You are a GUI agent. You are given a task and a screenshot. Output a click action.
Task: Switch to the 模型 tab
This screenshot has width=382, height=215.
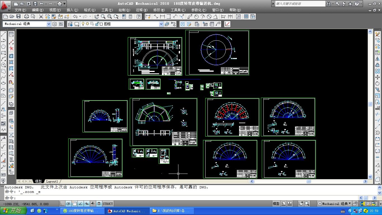tap(38, 181)
